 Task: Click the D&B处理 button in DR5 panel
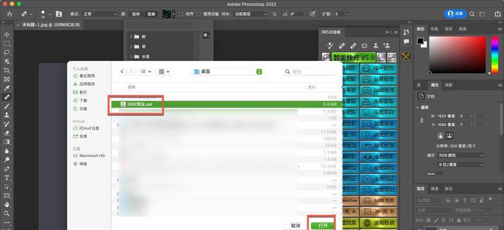tap(378, 90)
